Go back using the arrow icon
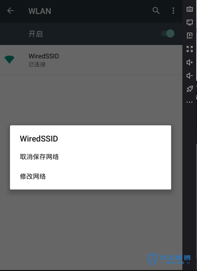 [x=10, y=11]
